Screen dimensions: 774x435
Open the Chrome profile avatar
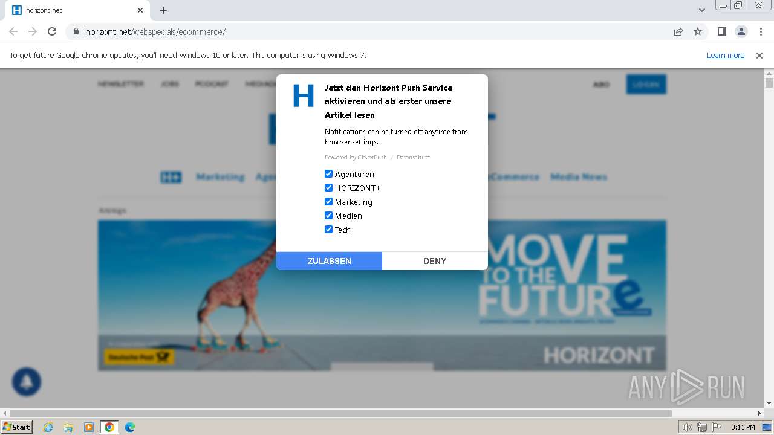tap(741, 31)
